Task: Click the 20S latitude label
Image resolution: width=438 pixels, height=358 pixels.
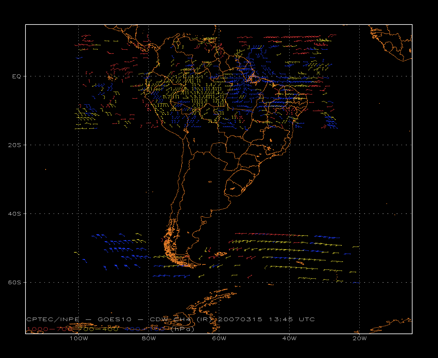Action: (14, 145)
